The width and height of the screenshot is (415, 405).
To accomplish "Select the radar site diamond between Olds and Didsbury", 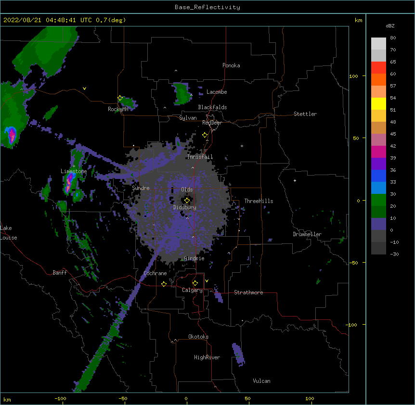I will (187, 201).
